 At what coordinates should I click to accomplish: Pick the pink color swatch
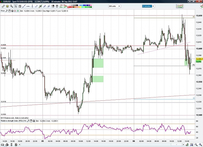[91, 5]
